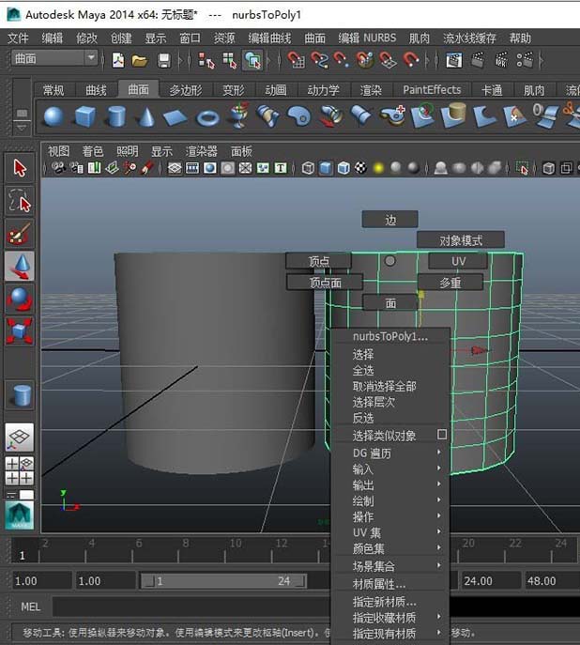Choose the Lasso select tool
580x645 pixels.
pos(20,201)
